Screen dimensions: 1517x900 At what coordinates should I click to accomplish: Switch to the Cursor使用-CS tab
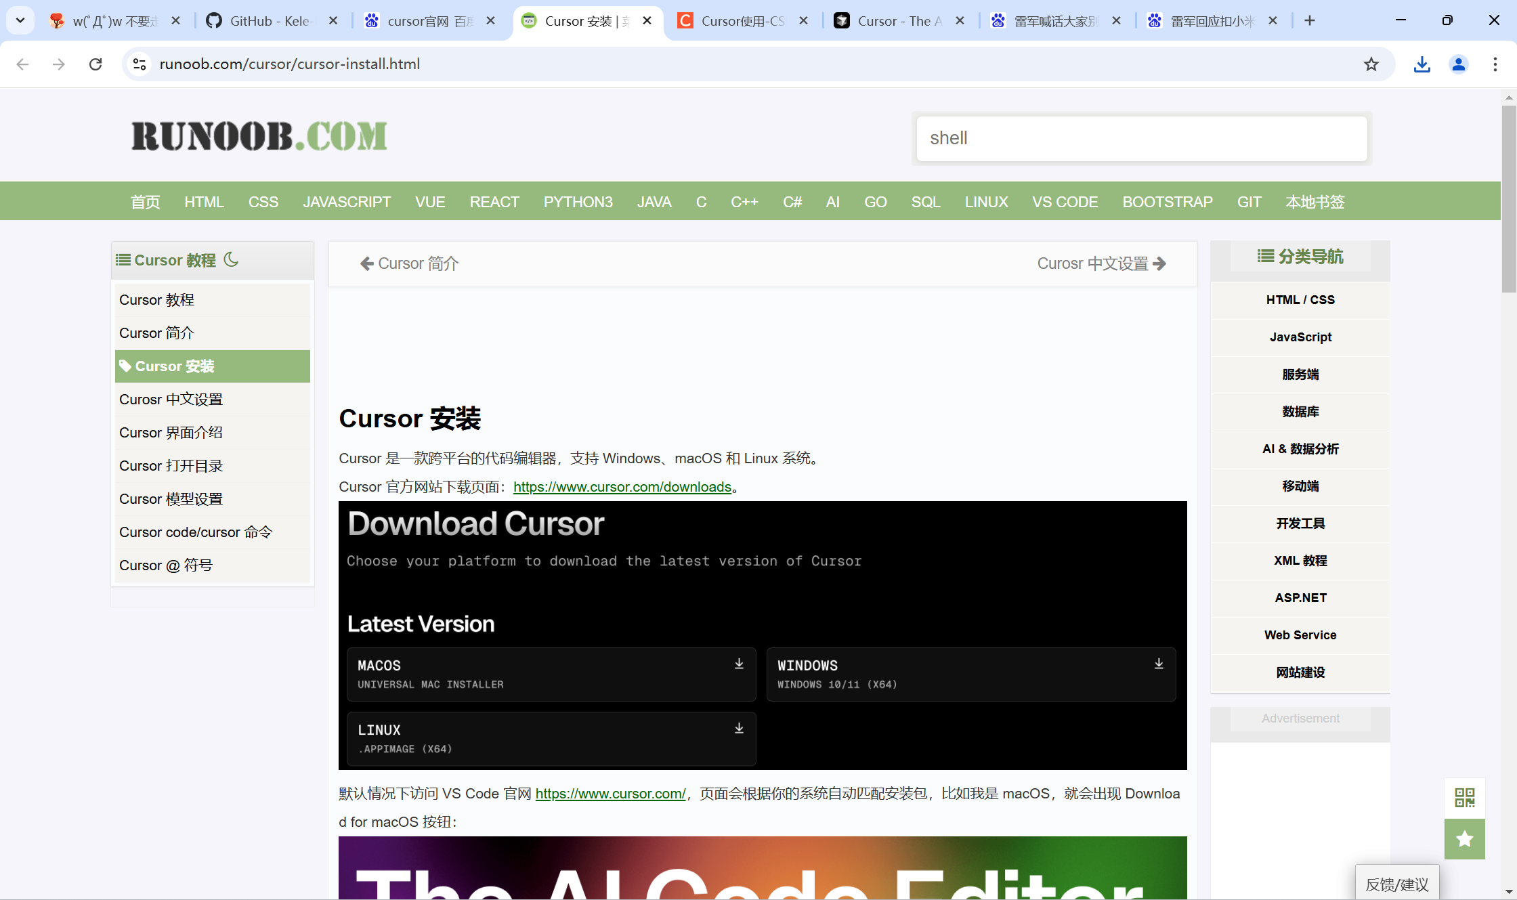click(743, 21)
